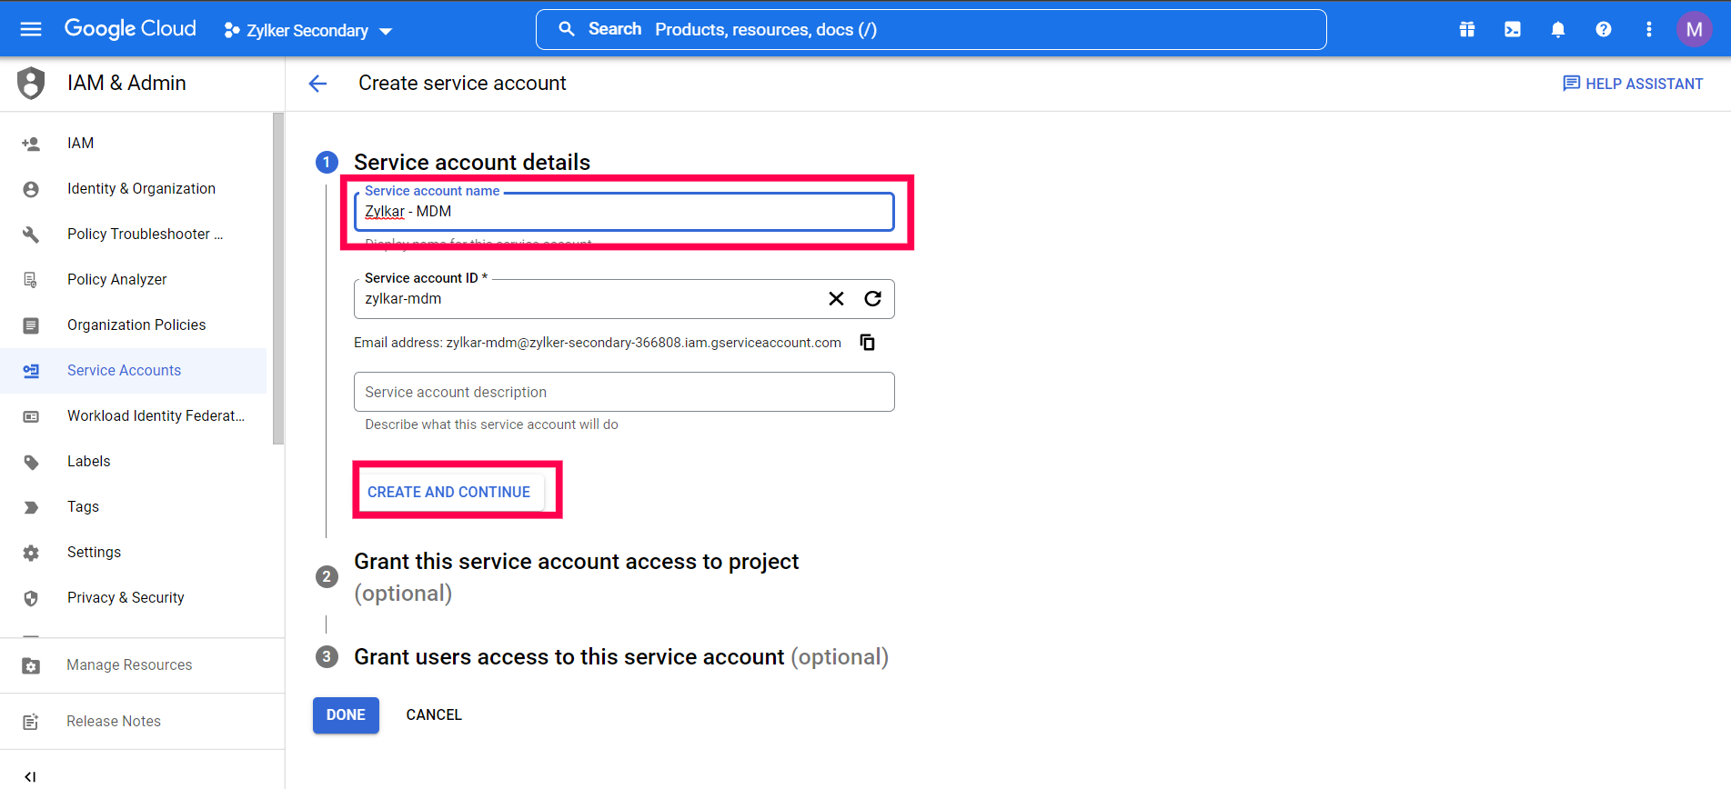Go to Policy Analyzer

133,279
